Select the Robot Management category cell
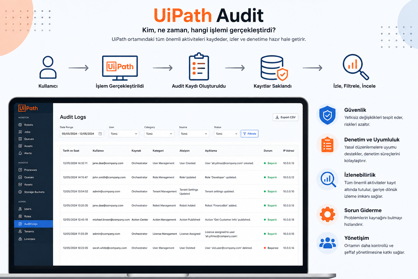This screenshot has height=279, width=418. tap(164, 206)
